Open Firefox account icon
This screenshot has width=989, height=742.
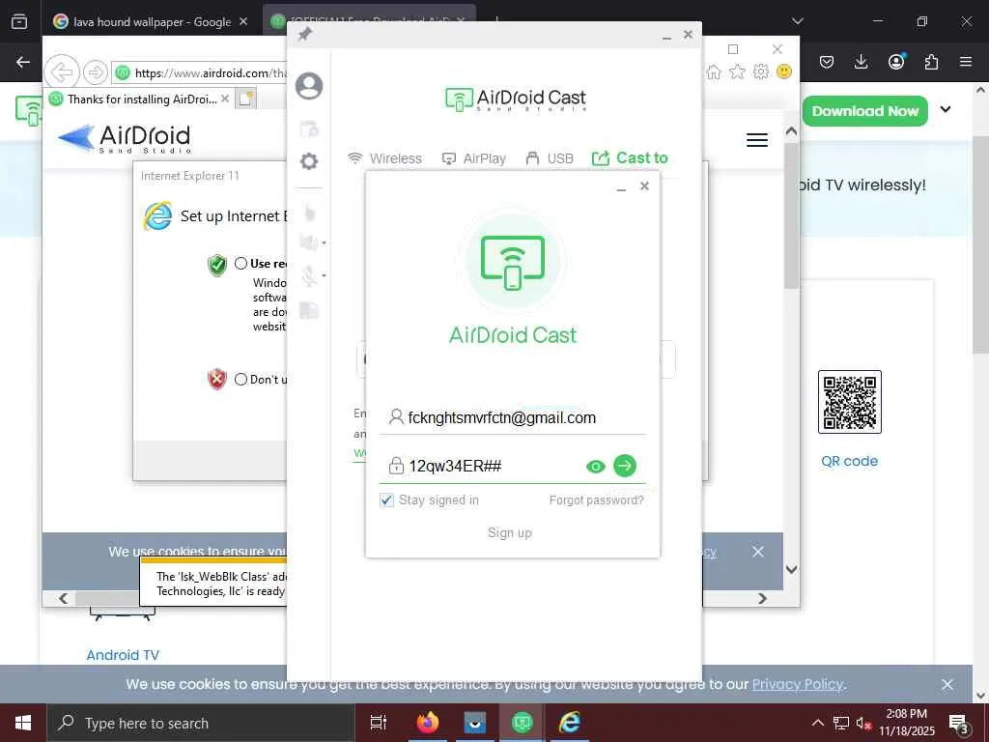point(896,61)
